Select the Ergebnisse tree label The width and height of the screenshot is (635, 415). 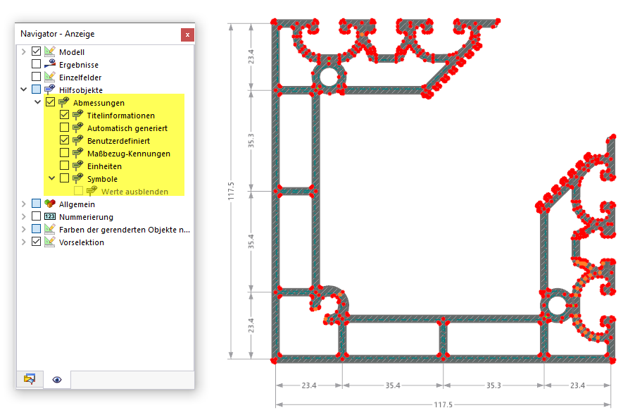coord(79,65)
